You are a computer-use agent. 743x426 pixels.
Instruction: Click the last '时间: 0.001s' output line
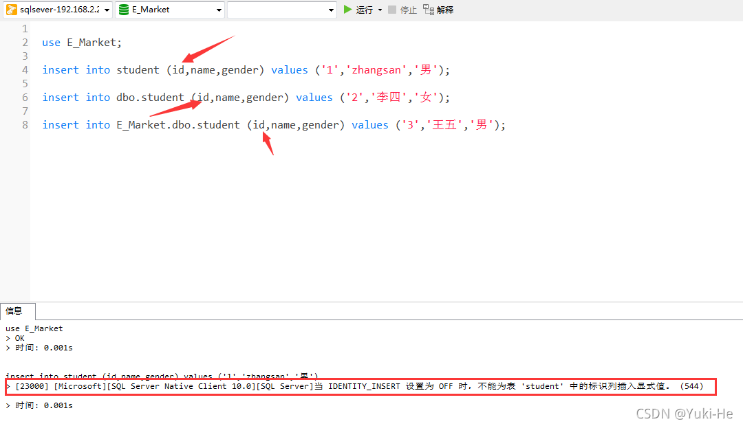[39, 405]
